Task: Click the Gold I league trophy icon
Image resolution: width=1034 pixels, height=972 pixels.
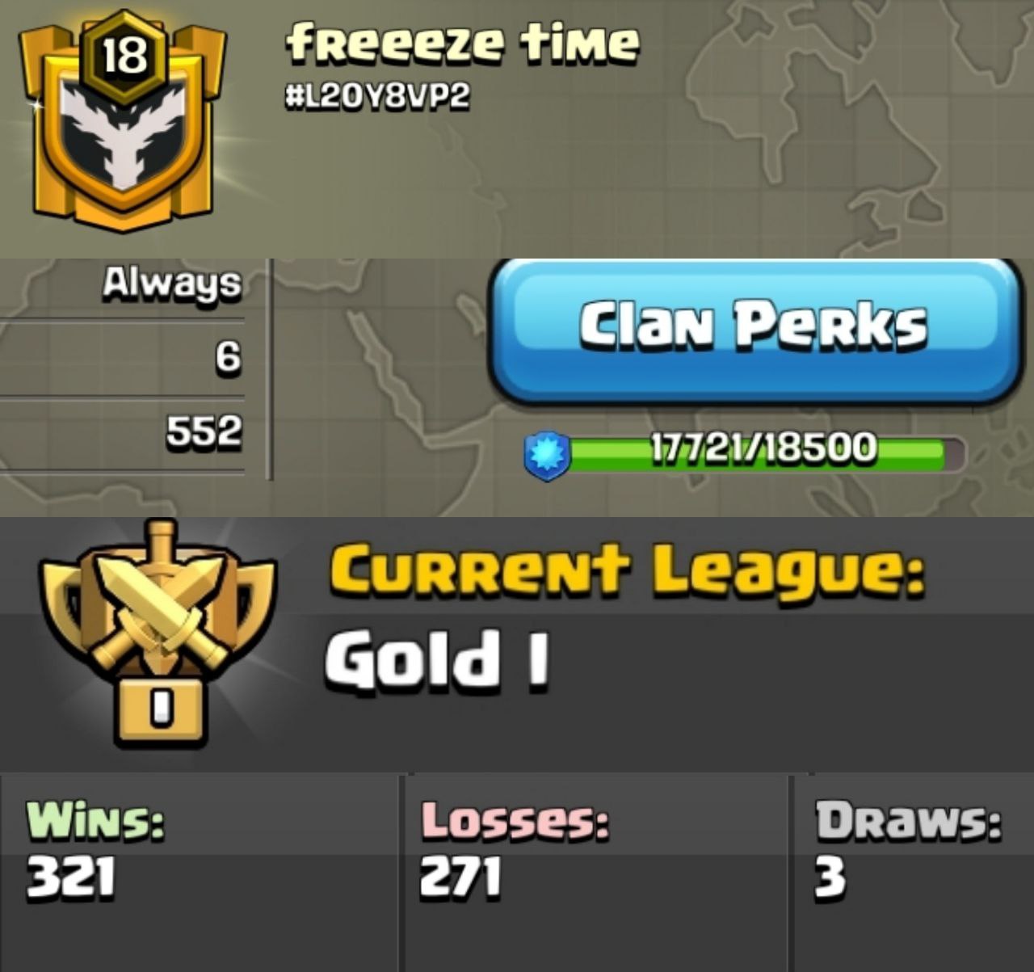Action: 159,633
